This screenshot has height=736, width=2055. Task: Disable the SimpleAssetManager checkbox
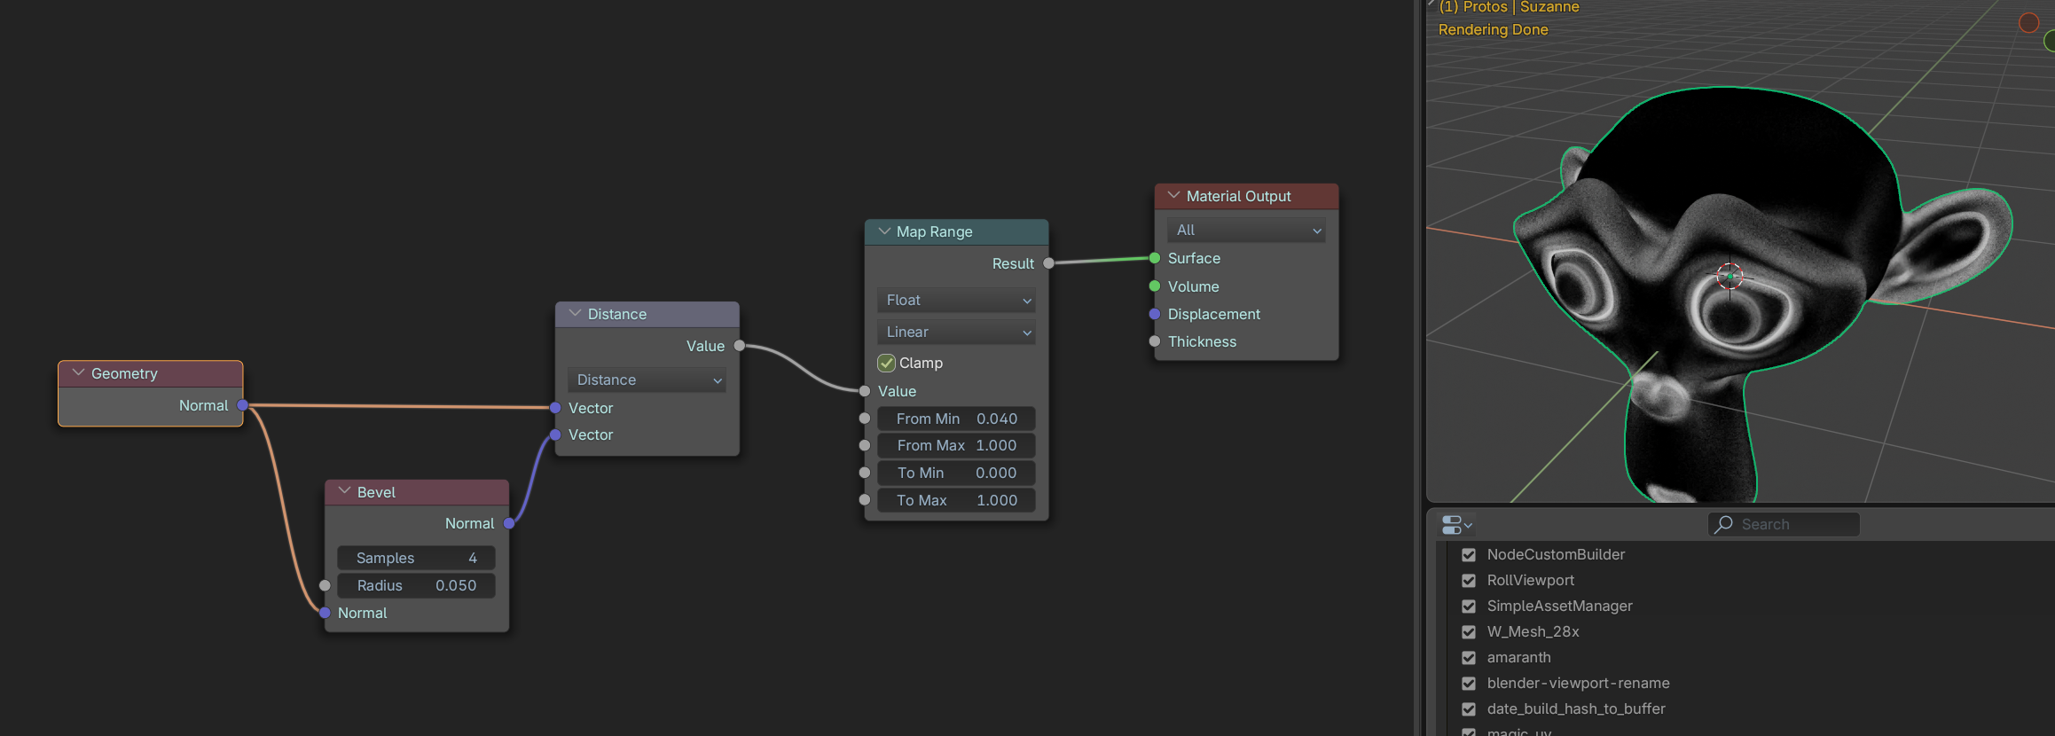point(1469,607)
